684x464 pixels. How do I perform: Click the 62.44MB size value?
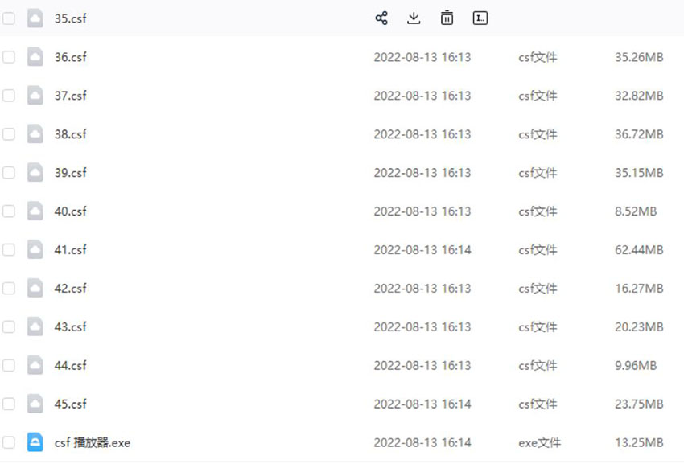[639, 249]
